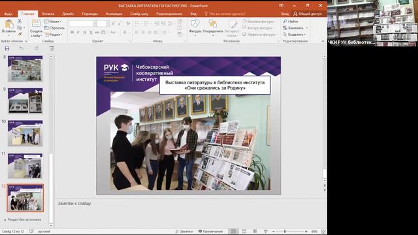418x235 pixels.
Task: Switch to the Вставка tab
Action: (48, 14)
